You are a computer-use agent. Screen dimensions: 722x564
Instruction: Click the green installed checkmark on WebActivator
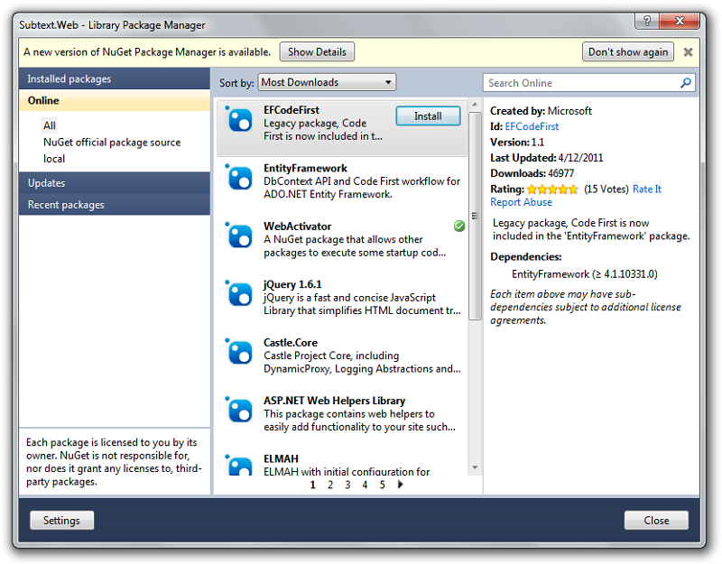click(459, 226)
